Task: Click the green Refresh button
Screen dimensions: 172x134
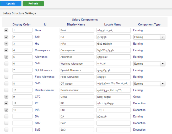Action: [x=33, y=4]
